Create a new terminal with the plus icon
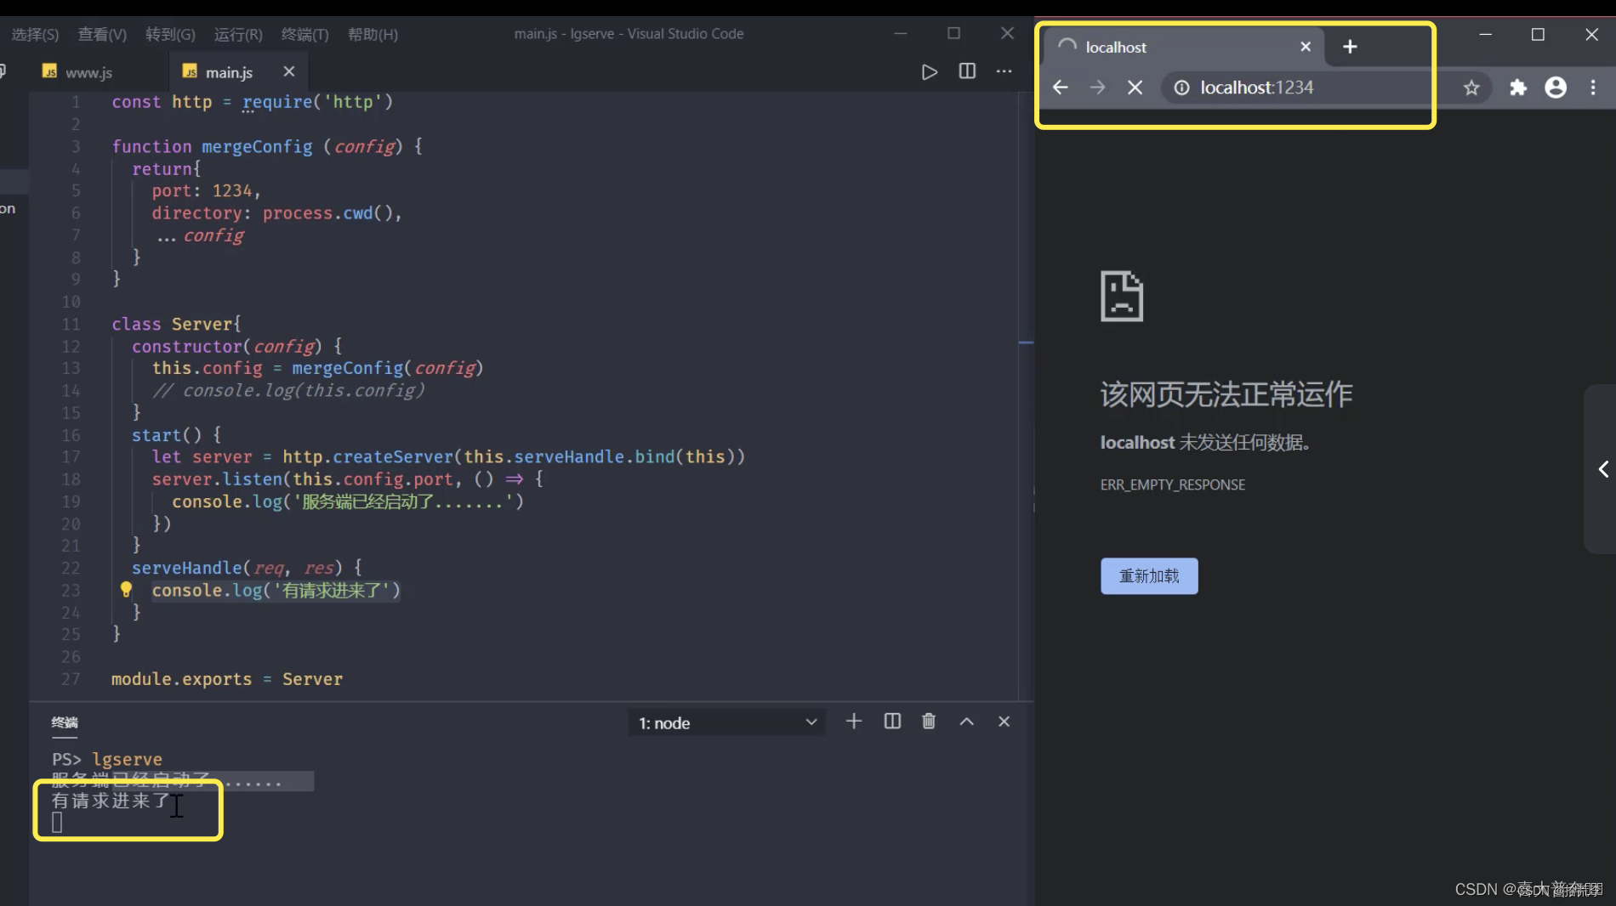 tap(854, 721)
